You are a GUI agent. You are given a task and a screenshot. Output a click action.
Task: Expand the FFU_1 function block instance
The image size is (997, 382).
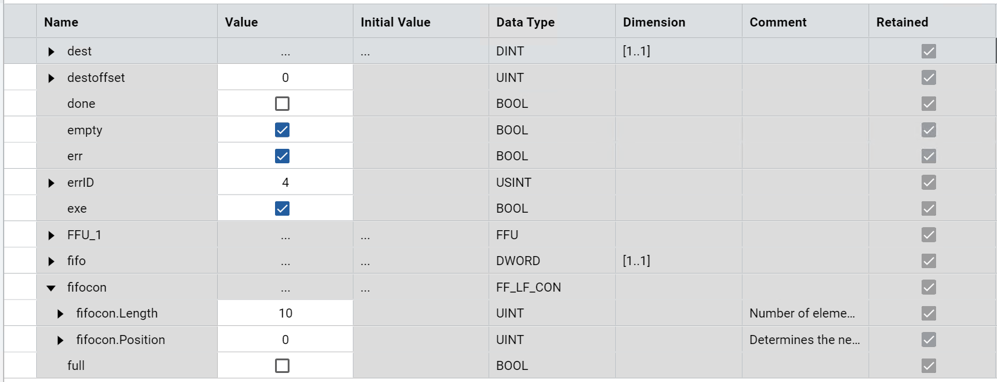pyautogui.click(x=51, y=236)
